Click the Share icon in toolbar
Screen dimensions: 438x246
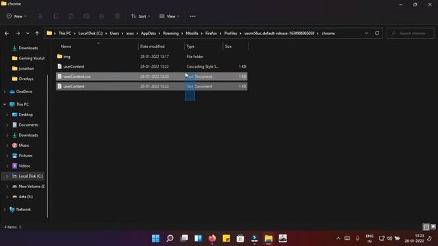[102, 16]
